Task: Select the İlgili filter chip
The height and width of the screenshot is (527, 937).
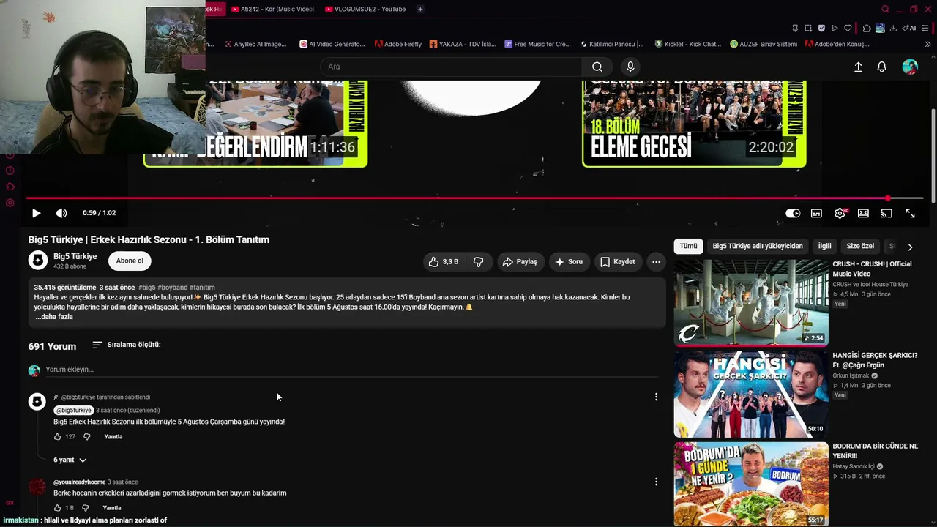Action: (824, 246)
